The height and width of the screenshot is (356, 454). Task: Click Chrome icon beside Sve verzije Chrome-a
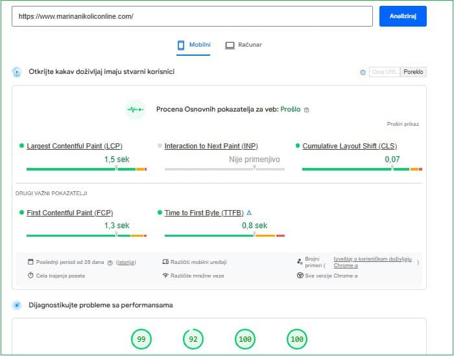[300, 275]
